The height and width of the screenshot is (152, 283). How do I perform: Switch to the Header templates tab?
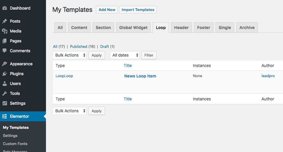[181, 28]
